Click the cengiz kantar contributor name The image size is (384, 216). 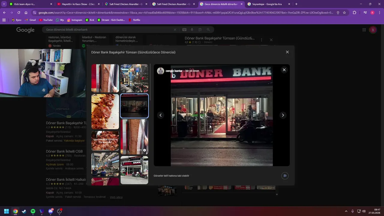(174, 71)
